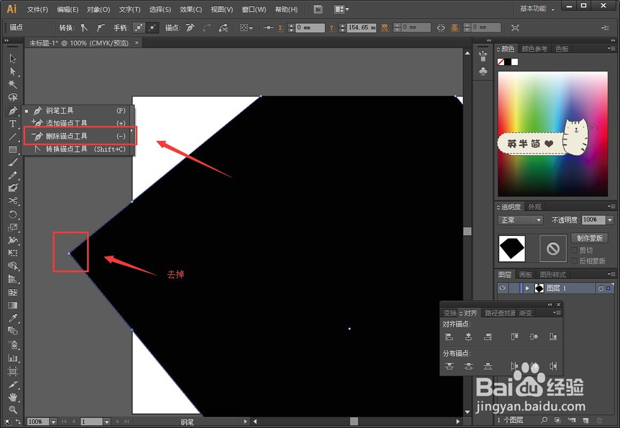Image resolution: width=620 pixels, height=428 pixels.
Task: Open the 效果(C) menu
Action: point(190,9)
